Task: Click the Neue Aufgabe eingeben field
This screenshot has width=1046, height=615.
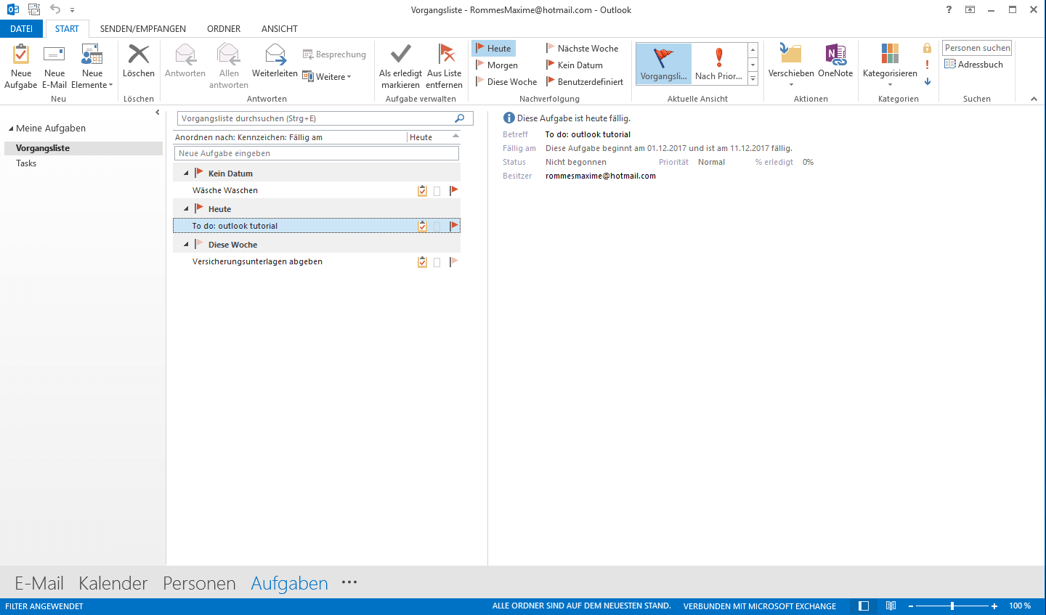Action: click(317, 153)
